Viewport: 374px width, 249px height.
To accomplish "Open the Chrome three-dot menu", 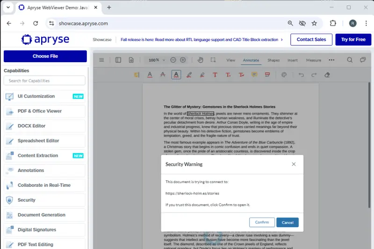I will [366, 23].
